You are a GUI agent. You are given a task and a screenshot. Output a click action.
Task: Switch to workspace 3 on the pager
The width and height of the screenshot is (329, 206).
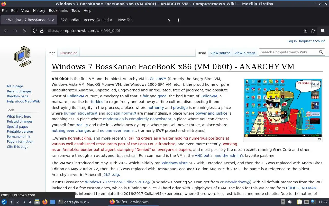24,202
